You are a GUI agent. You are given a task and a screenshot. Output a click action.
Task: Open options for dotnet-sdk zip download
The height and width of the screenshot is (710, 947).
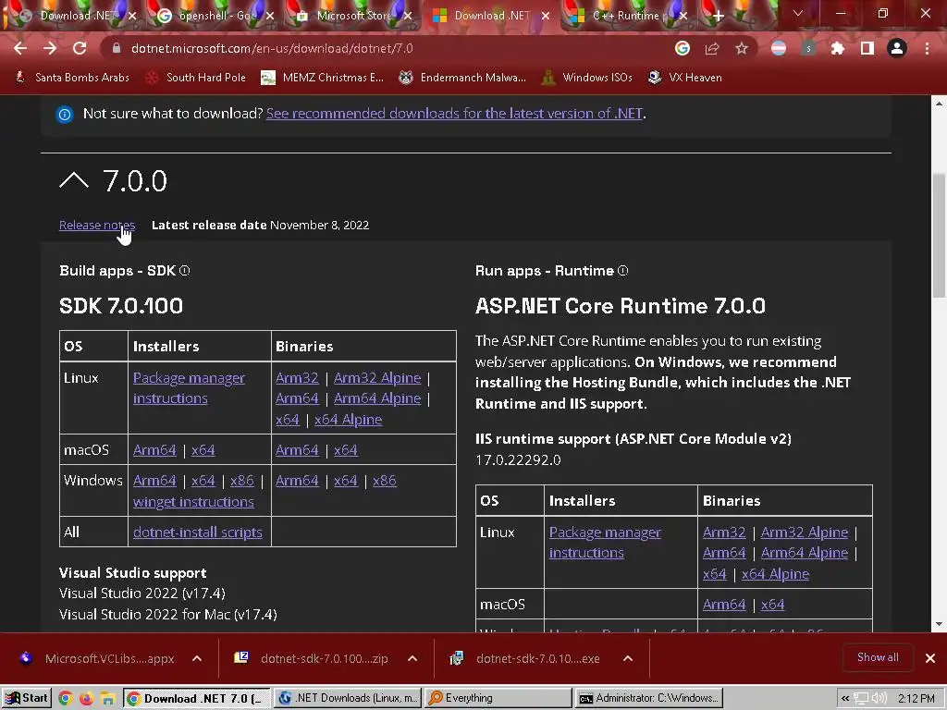point(412,658)
